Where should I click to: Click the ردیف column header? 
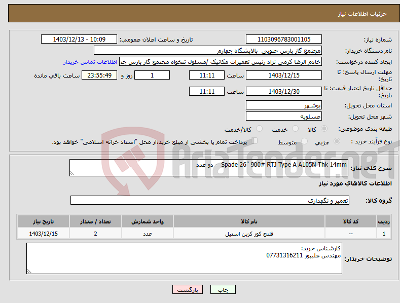[384, 221]
